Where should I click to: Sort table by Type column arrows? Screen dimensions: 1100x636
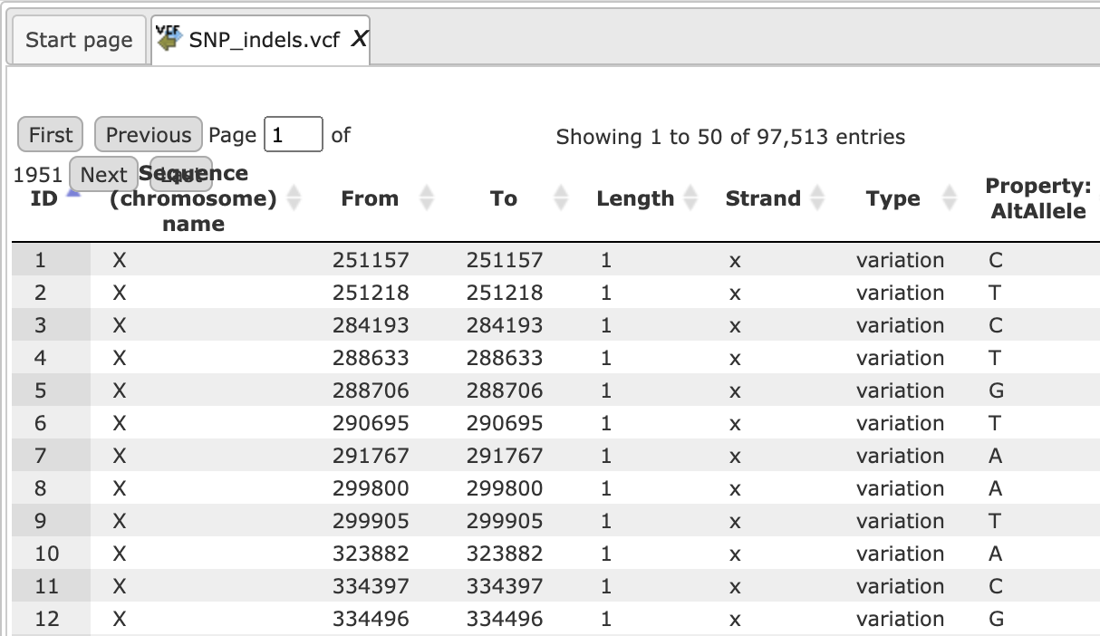click(x=950, y=198)
